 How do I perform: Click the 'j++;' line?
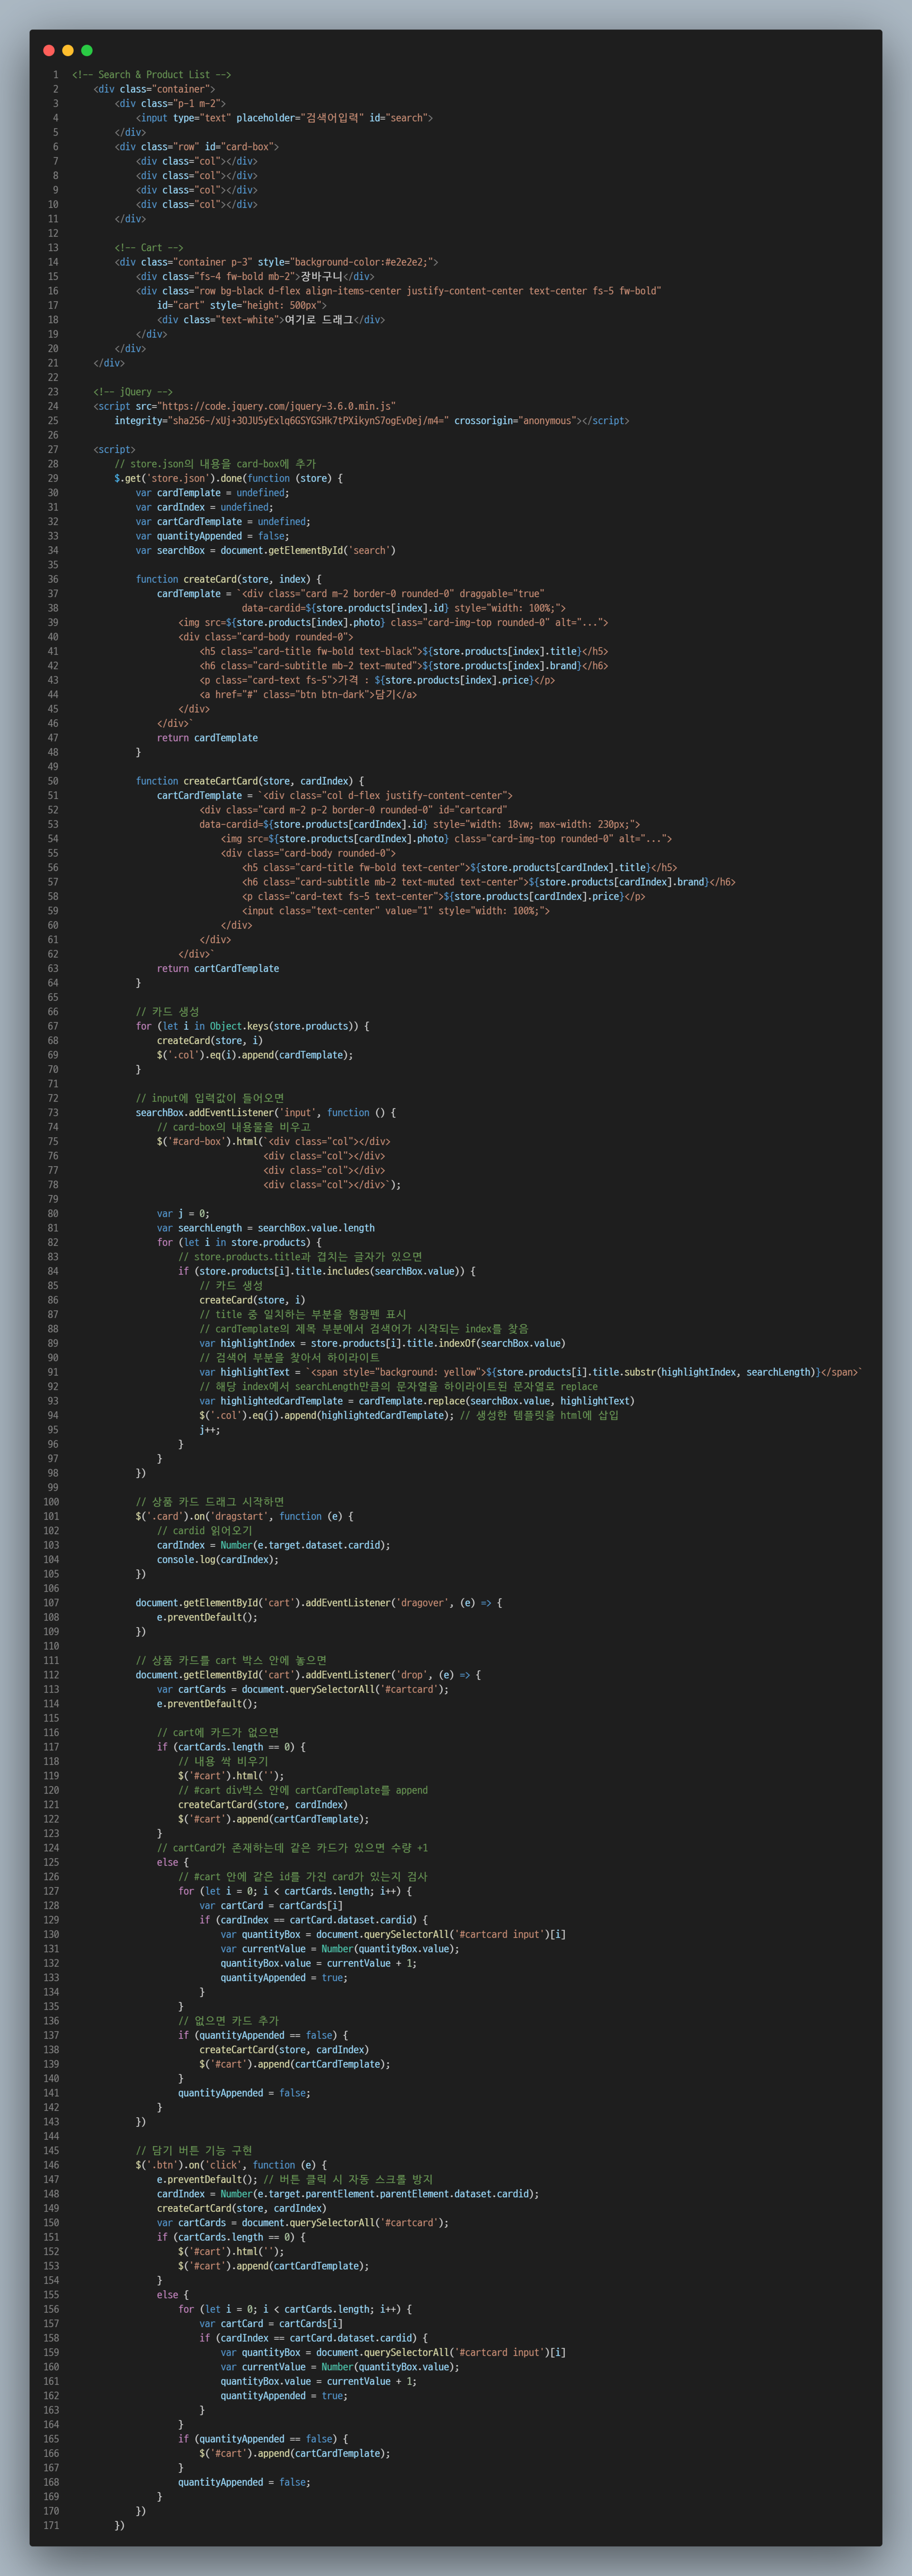pyautogui.click(x=210, y=1430)
